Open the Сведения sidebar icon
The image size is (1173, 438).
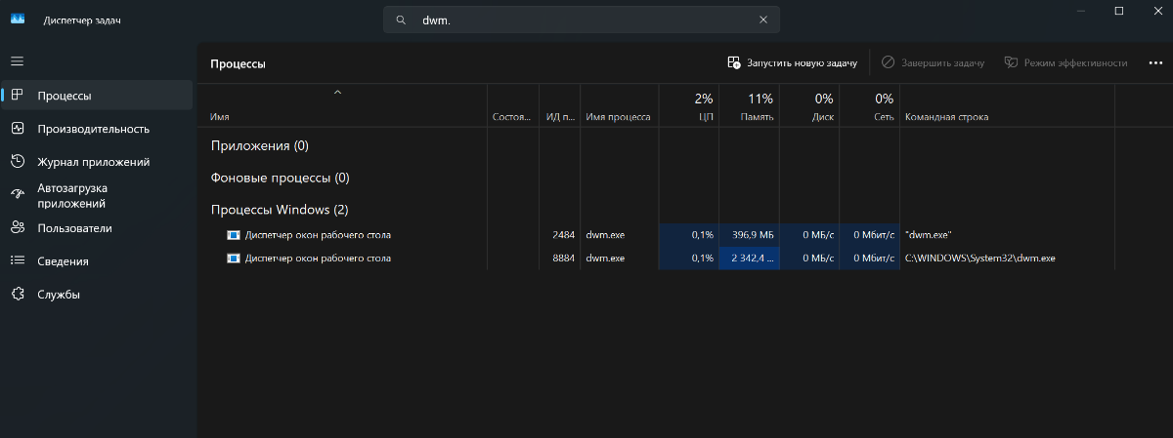point(17,260)
